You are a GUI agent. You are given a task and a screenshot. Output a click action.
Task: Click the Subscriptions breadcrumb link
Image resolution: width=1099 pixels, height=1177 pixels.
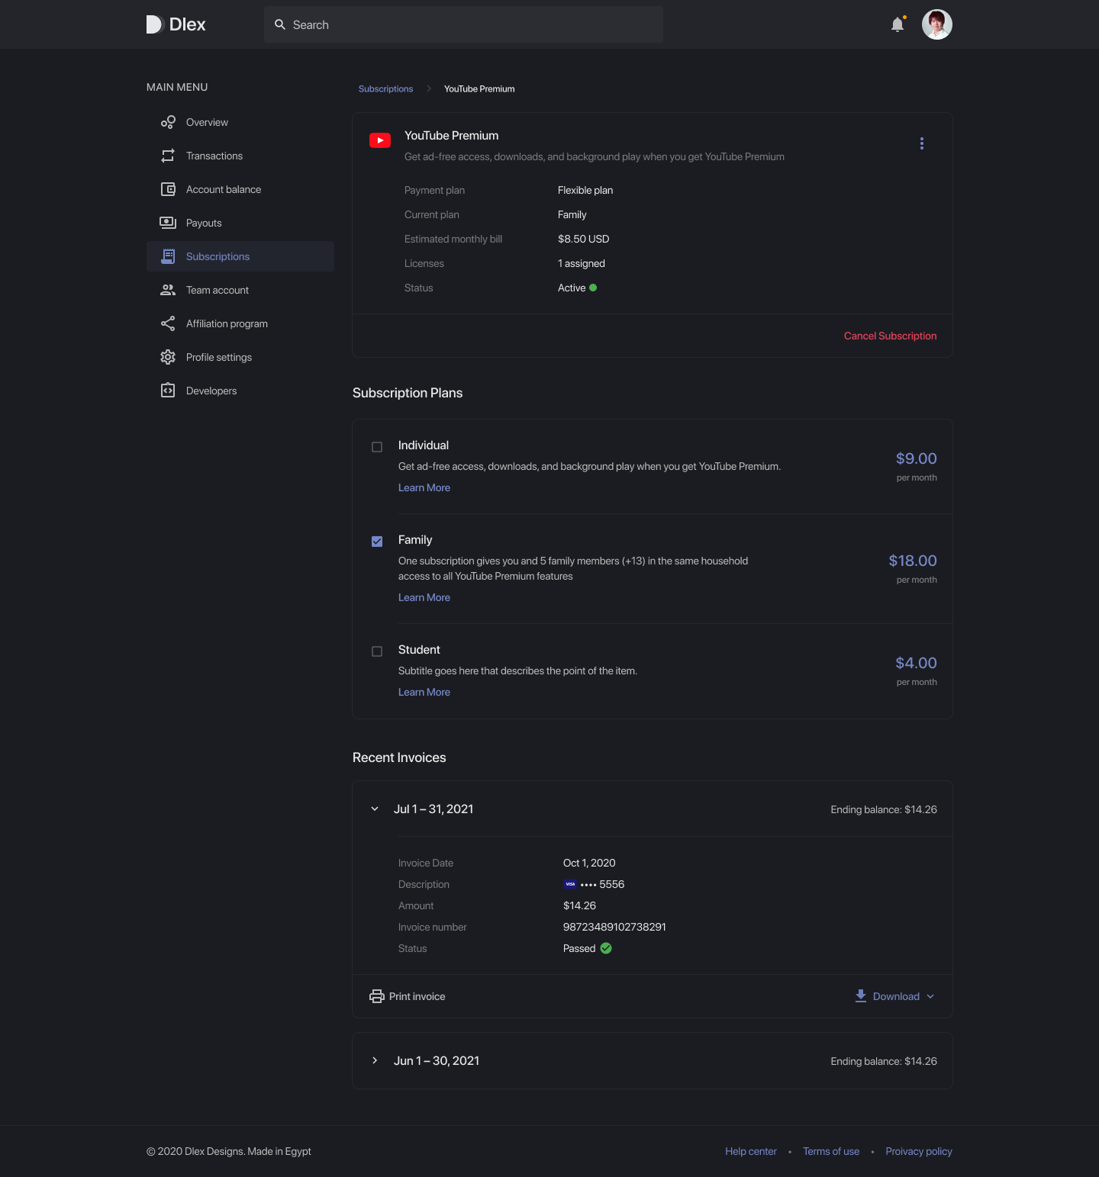click(385, 88)
